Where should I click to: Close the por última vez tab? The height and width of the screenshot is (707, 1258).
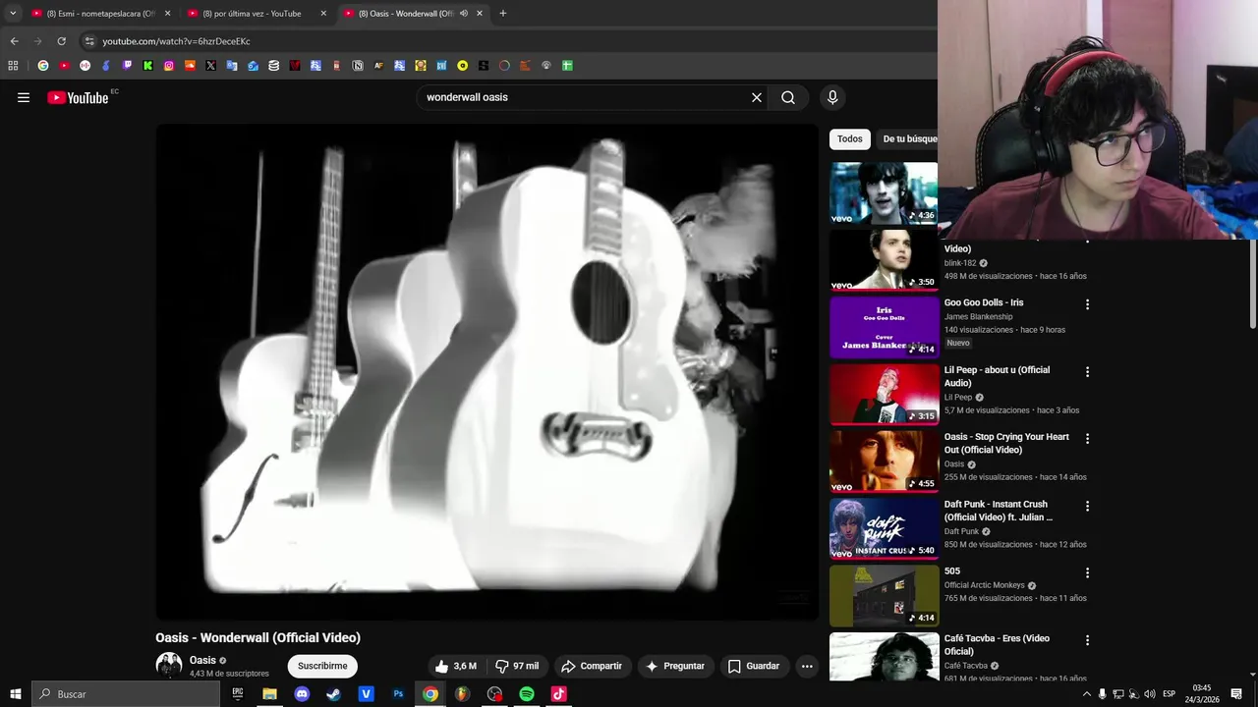(x=323, y=14)
